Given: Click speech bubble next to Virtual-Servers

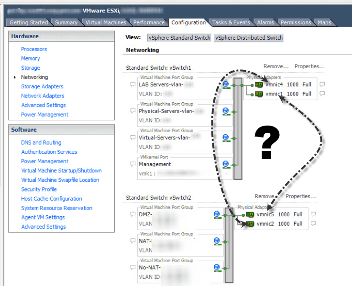Looking at the screenshot, I should (133, 138).
